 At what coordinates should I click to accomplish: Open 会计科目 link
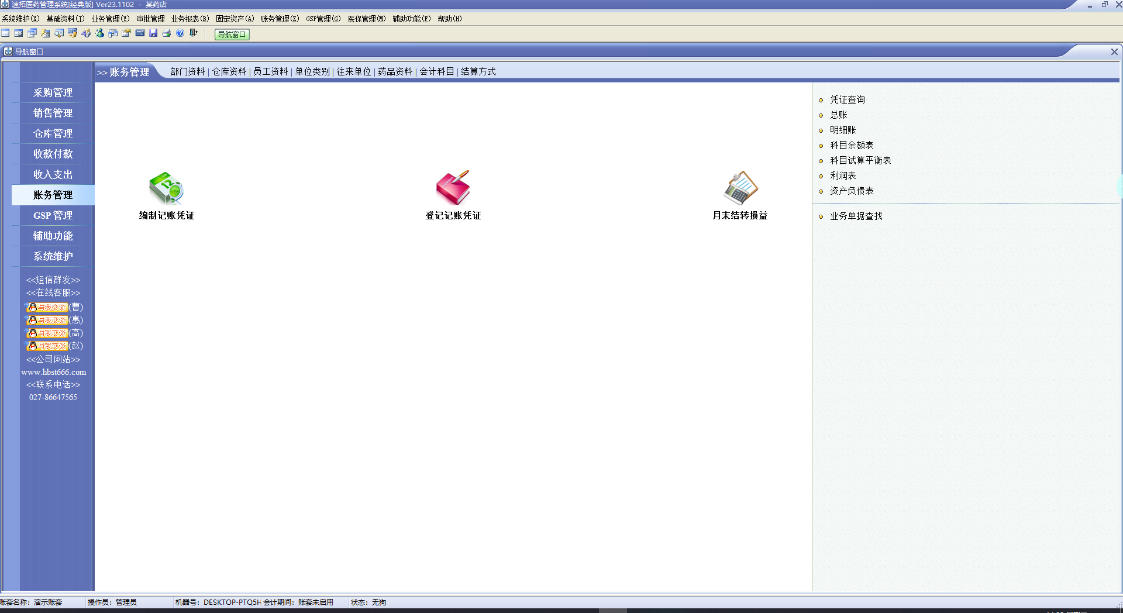(437, 71)
